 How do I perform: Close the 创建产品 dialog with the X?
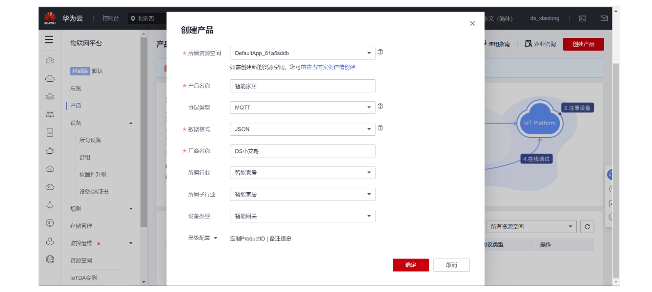tap(472, 23)
